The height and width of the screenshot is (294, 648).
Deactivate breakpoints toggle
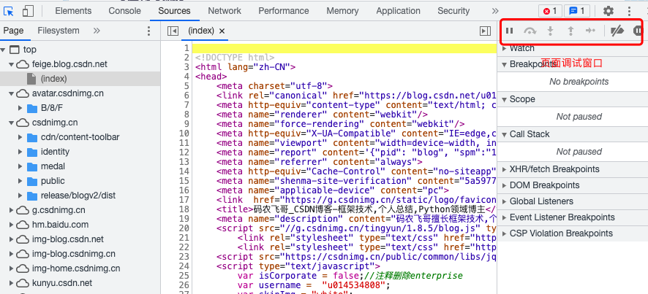point(617,31)
